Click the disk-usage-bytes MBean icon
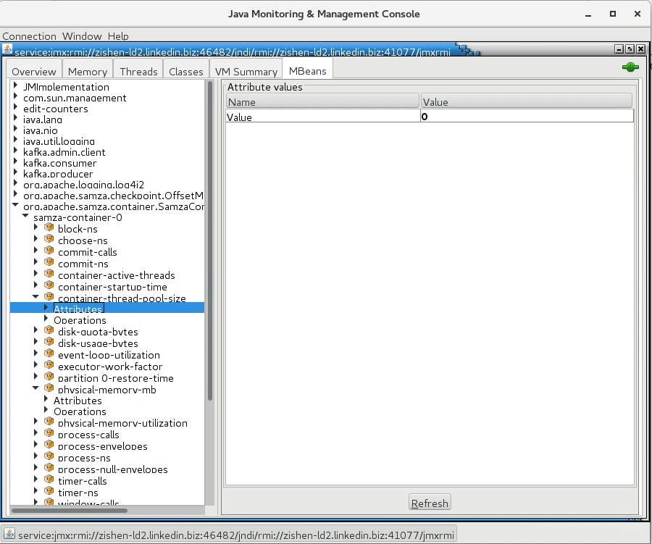 [x=49, y=342]
